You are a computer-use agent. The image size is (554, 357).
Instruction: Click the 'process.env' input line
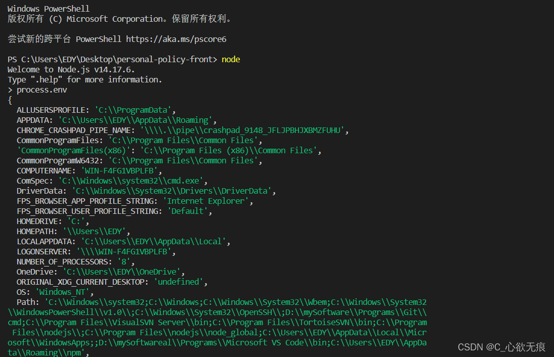tap(41, 90)
